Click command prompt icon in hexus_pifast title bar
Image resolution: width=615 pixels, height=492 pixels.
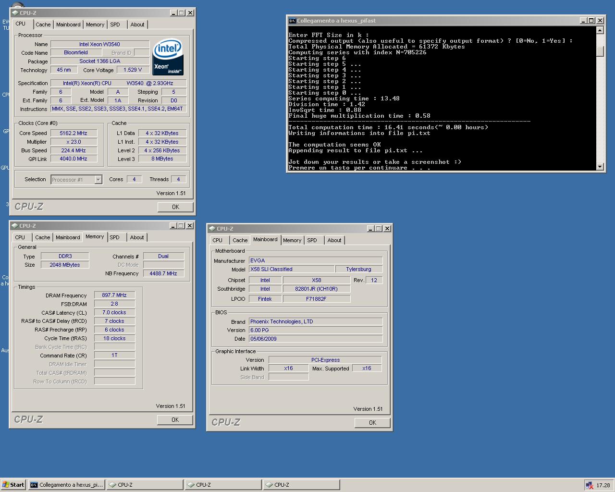(x=292, y=21)
